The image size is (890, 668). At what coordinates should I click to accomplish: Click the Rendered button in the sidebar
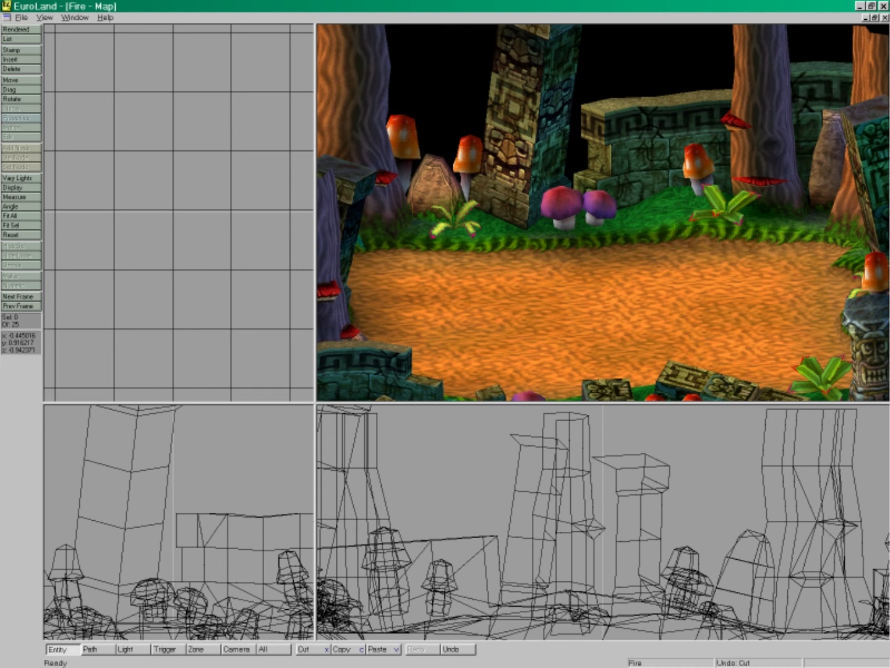(21, 29)
